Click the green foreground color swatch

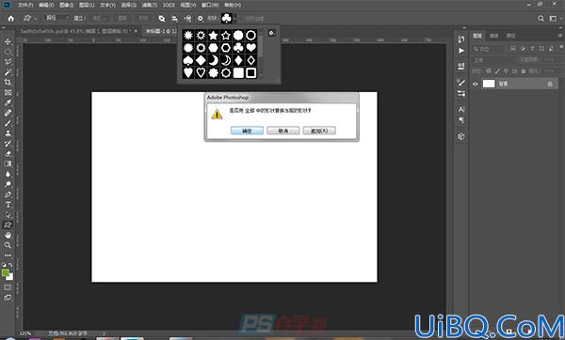[x=5, y=272]
